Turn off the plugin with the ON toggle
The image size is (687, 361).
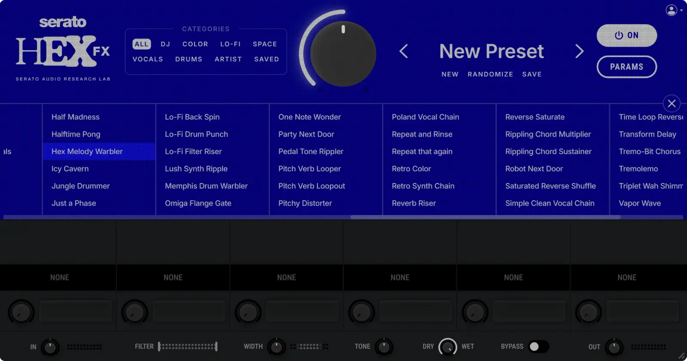[627, 35]
